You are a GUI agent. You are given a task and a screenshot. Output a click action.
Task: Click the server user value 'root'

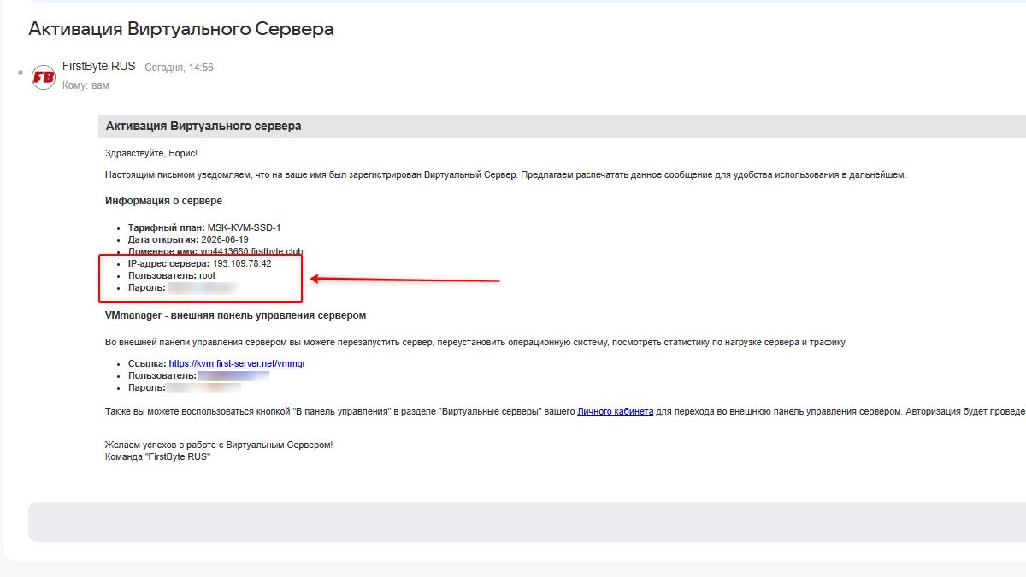point(207,276)
